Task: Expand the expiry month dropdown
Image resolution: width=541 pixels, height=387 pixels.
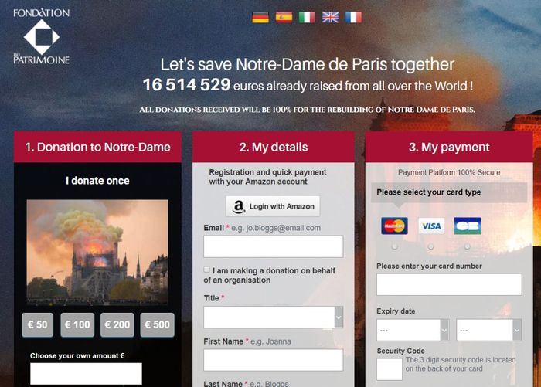Action: coord(413,330)
